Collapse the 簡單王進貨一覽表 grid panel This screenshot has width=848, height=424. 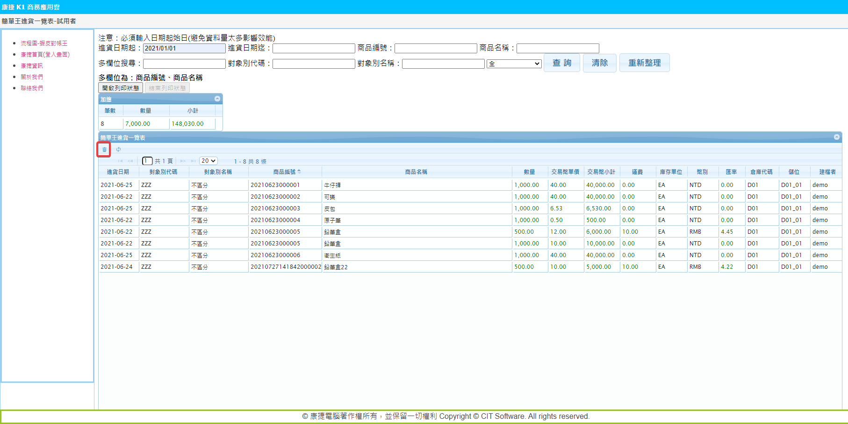point(836,137)
